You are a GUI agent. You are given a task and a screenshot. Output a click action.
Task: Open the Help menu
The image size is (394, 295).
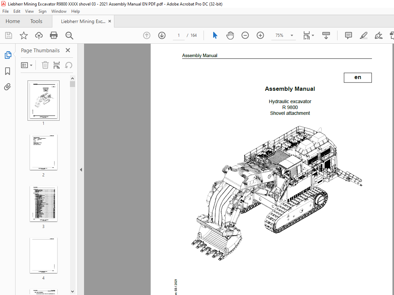(75, 11)
